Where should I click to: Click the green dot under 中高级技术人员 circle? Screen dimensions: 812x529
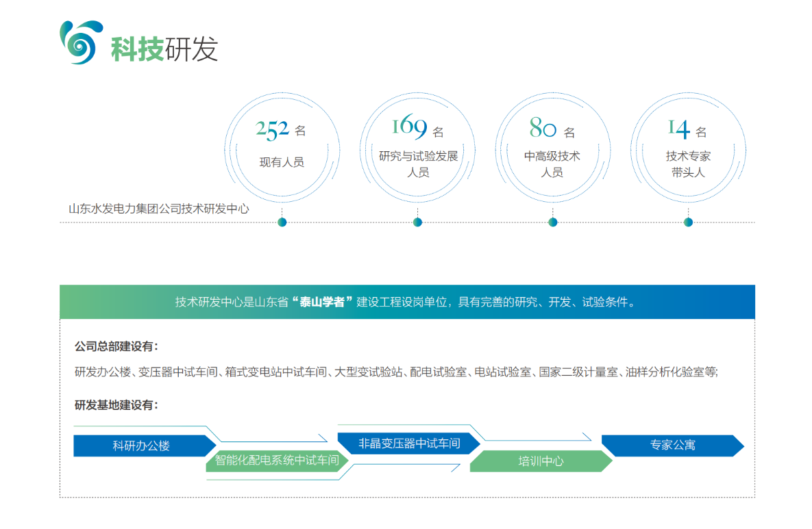point(552,222)
